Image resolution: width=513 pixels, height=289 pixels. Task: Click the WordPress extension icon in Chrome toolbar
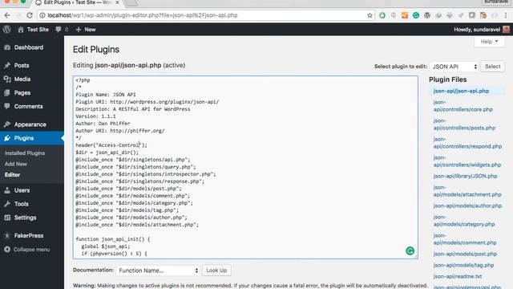427,15
